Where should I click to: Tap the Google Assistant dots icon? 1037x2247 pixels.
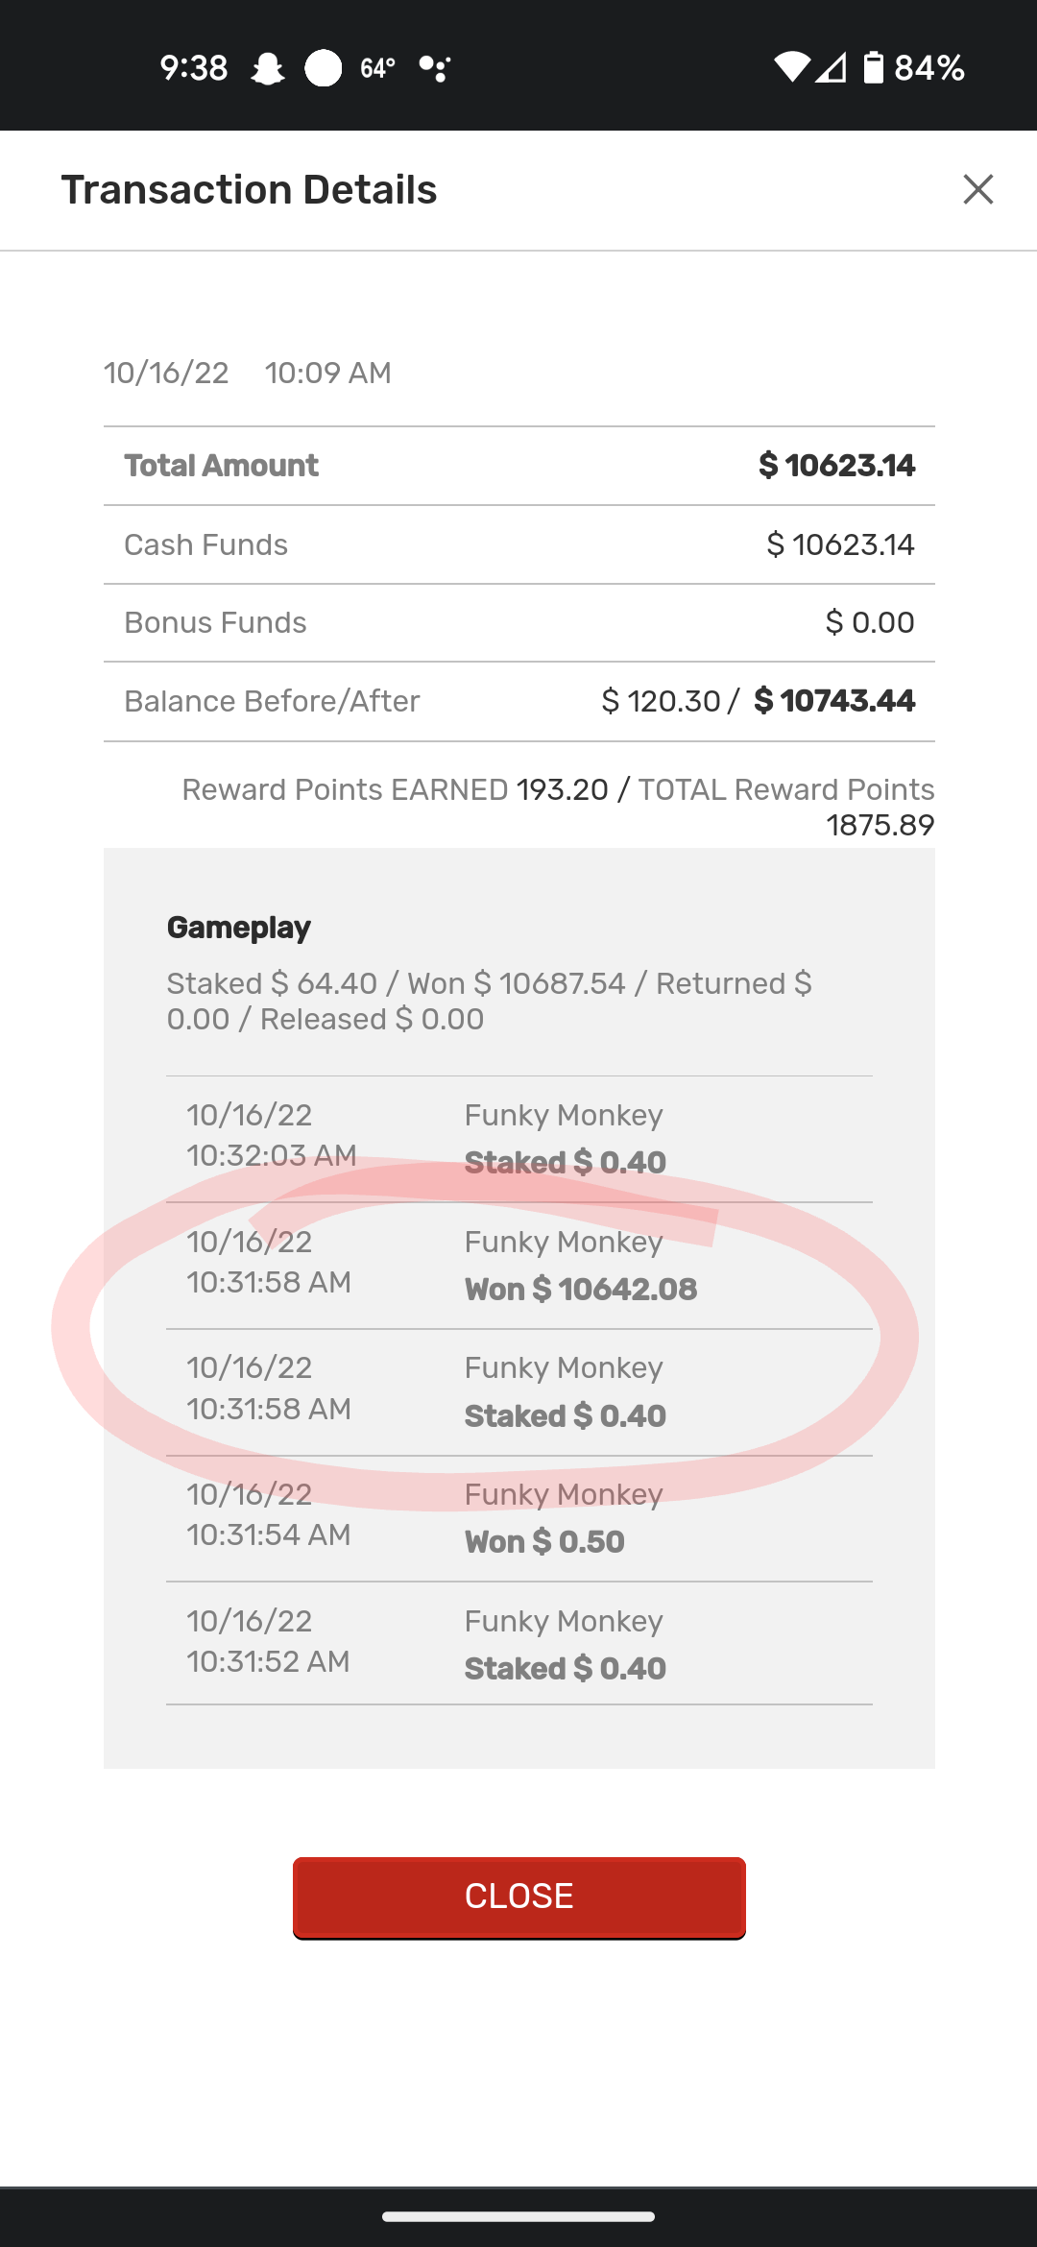434,68
